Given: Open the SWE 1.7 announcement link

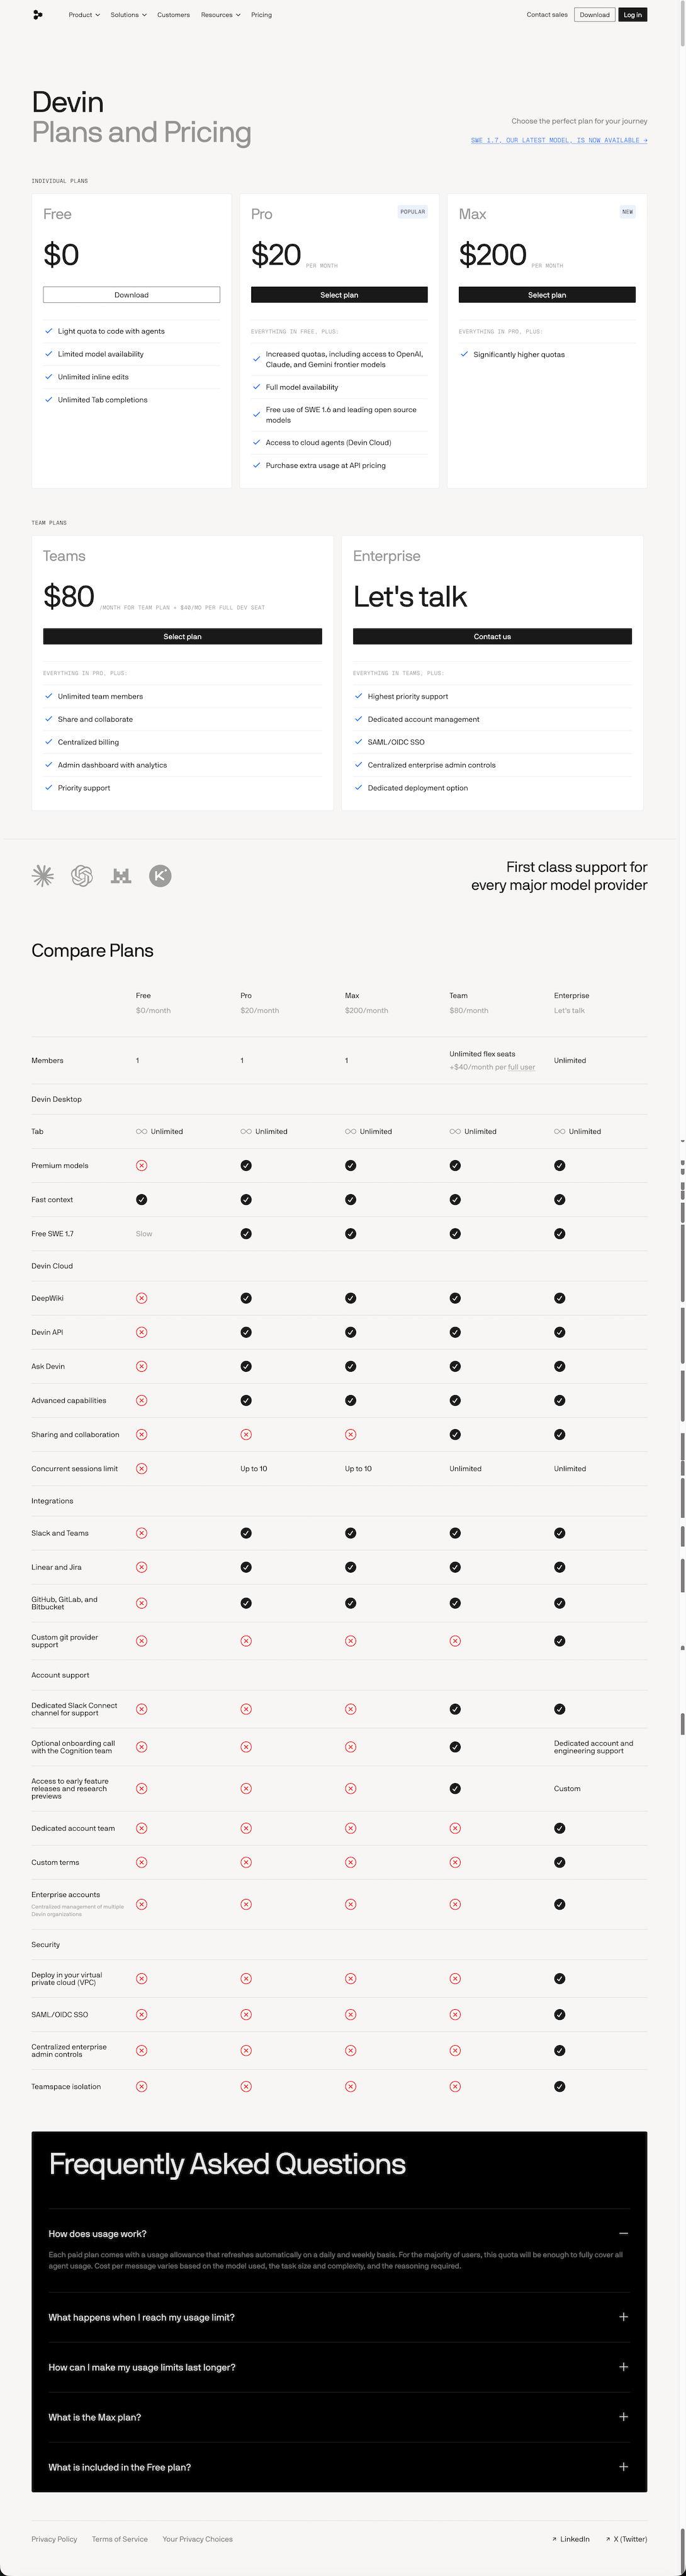Looking at the screenshot, I should (x=559, y=140).
